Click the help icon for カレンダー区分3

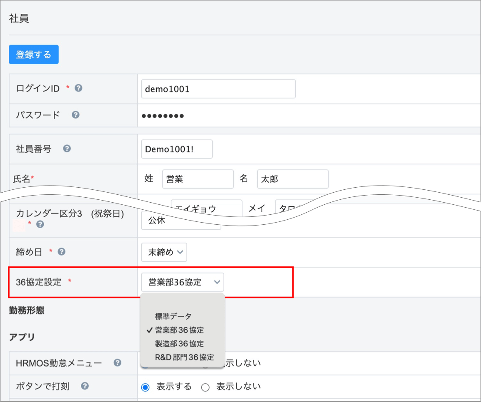[x=40, y=224]
